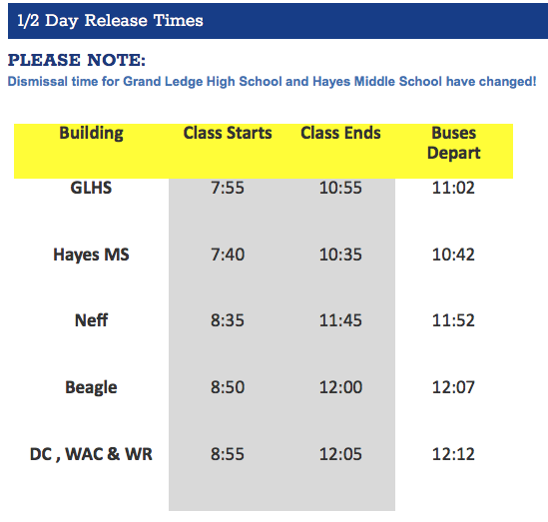Select the Hayes MS row label

pyautogui.click(x=91, y=255)
